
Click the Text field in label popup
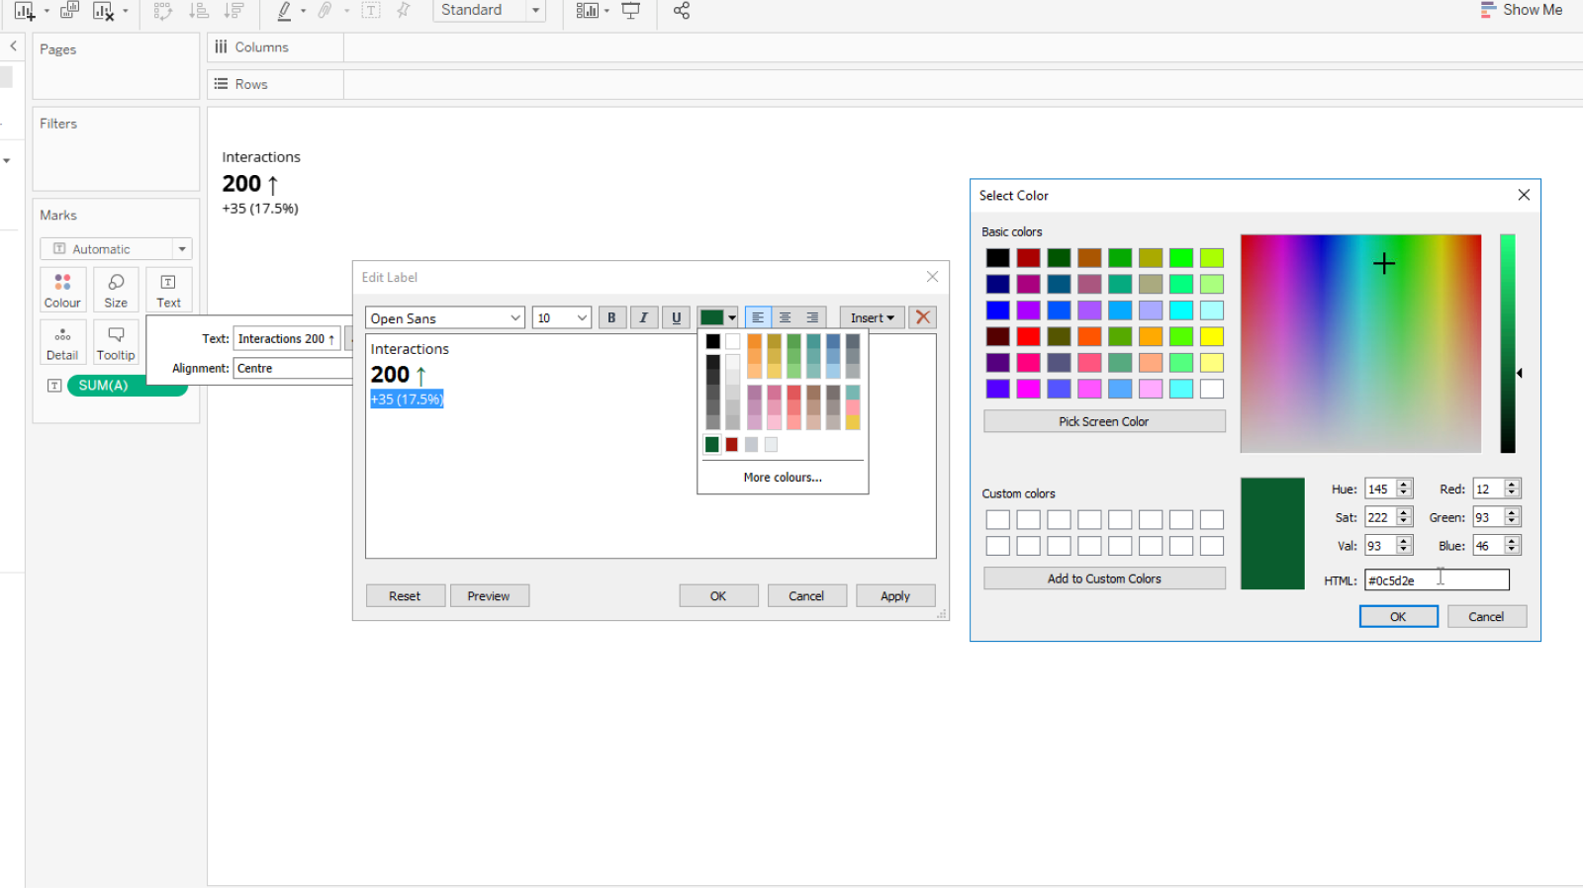(288, 339)
